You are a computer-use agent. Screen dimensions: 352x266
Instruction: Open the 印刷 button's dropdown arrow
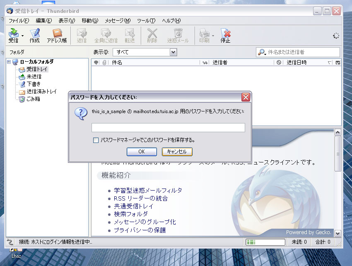pyautogui.click(x=213, y=36)
